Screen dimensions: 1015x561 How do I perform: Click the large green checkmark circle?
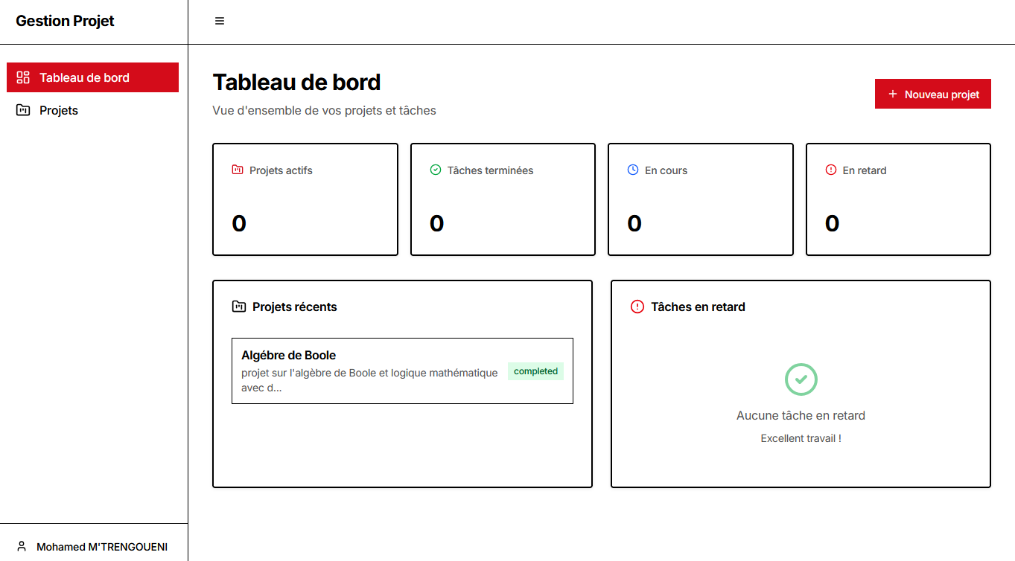[801, 379]
